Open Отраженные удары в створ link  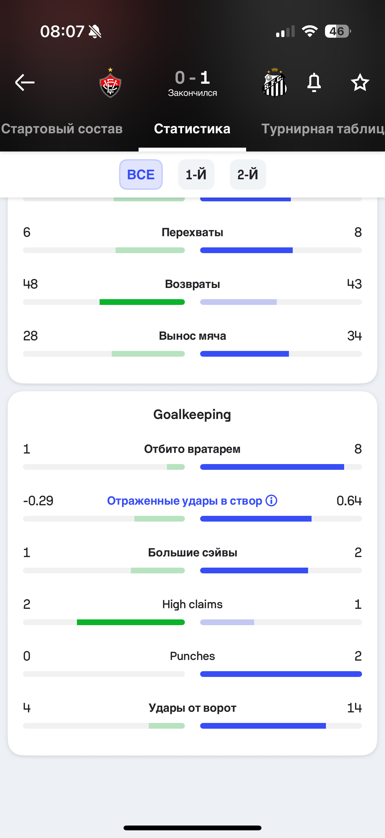tap(184, 500)
